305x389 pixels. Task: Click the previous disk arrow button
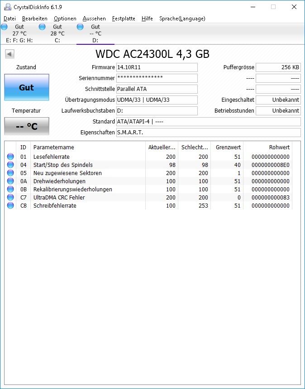pyautogui.click(x=10, y=54)
